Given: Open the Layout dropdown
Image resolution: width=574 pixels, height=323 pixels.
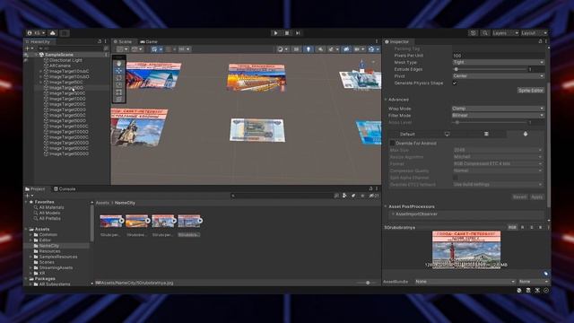Looking at the screenshot, I should pyautogui.click(x=534, y=33).
